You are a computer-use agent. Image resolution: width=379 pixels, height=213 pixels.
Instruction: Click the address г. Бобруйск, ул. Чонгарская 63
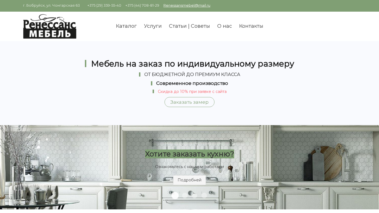coord(51,6)
